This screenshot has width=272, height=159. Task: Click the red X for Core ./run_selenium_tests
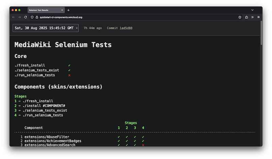coord(69,75)
